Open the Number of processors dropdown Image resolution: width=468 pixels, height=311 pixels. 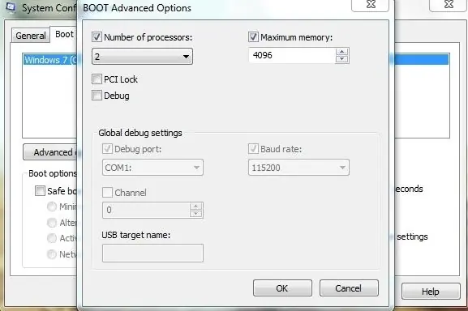point(143,57)
